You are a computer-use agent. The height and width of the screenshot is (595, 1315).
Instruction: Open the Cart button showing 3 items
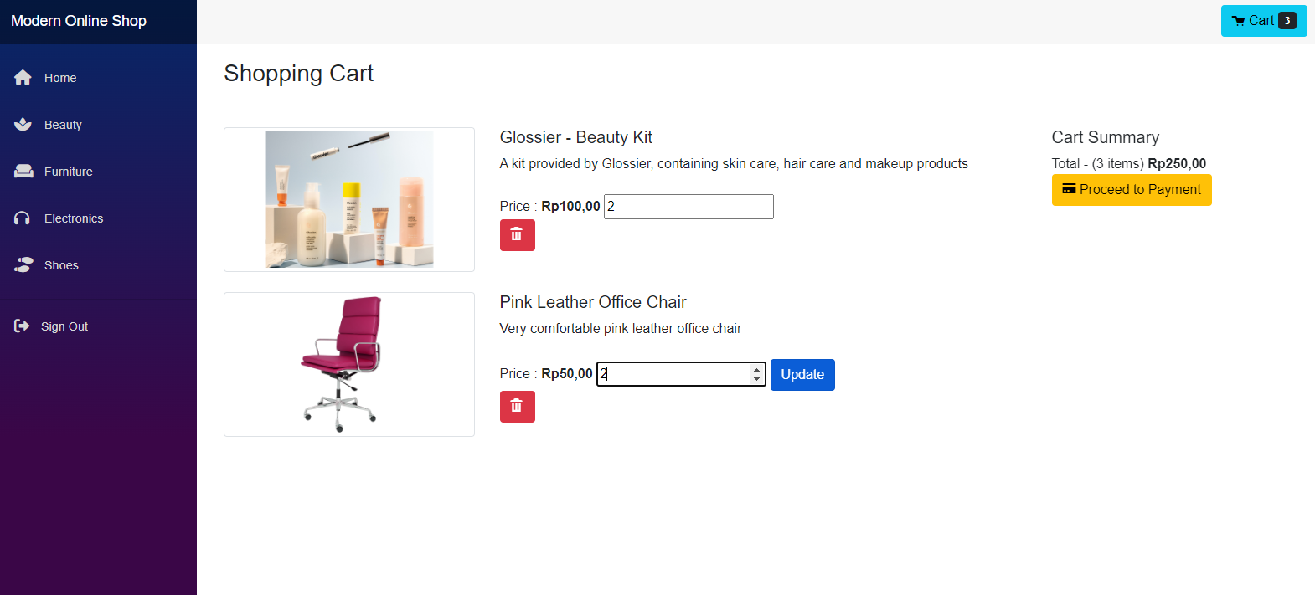tap(1264, 21)
